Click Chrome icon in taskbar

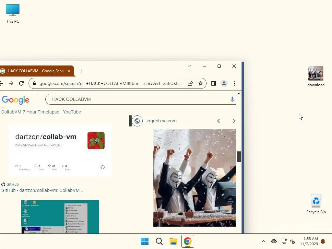click(188, 241)
